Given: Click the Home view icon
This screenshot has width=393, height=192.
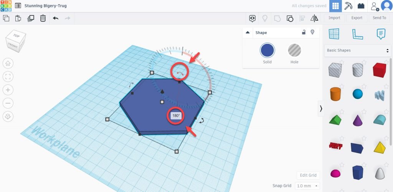Looking at the screenshot, I should pos(8,63).
